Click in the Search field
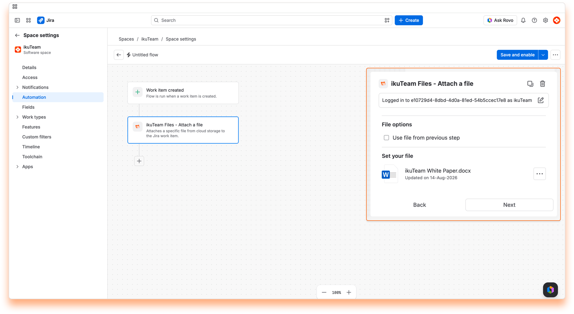This screenshot has height=314, width=574. tap(272, 20)
